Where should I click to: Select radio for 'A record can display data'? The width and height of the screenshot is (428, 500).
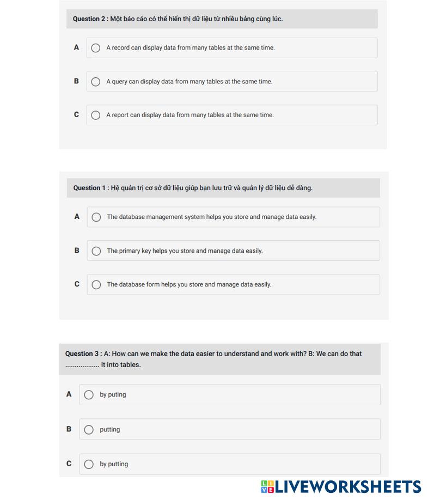pyautogui.click(x=96, y=48)
